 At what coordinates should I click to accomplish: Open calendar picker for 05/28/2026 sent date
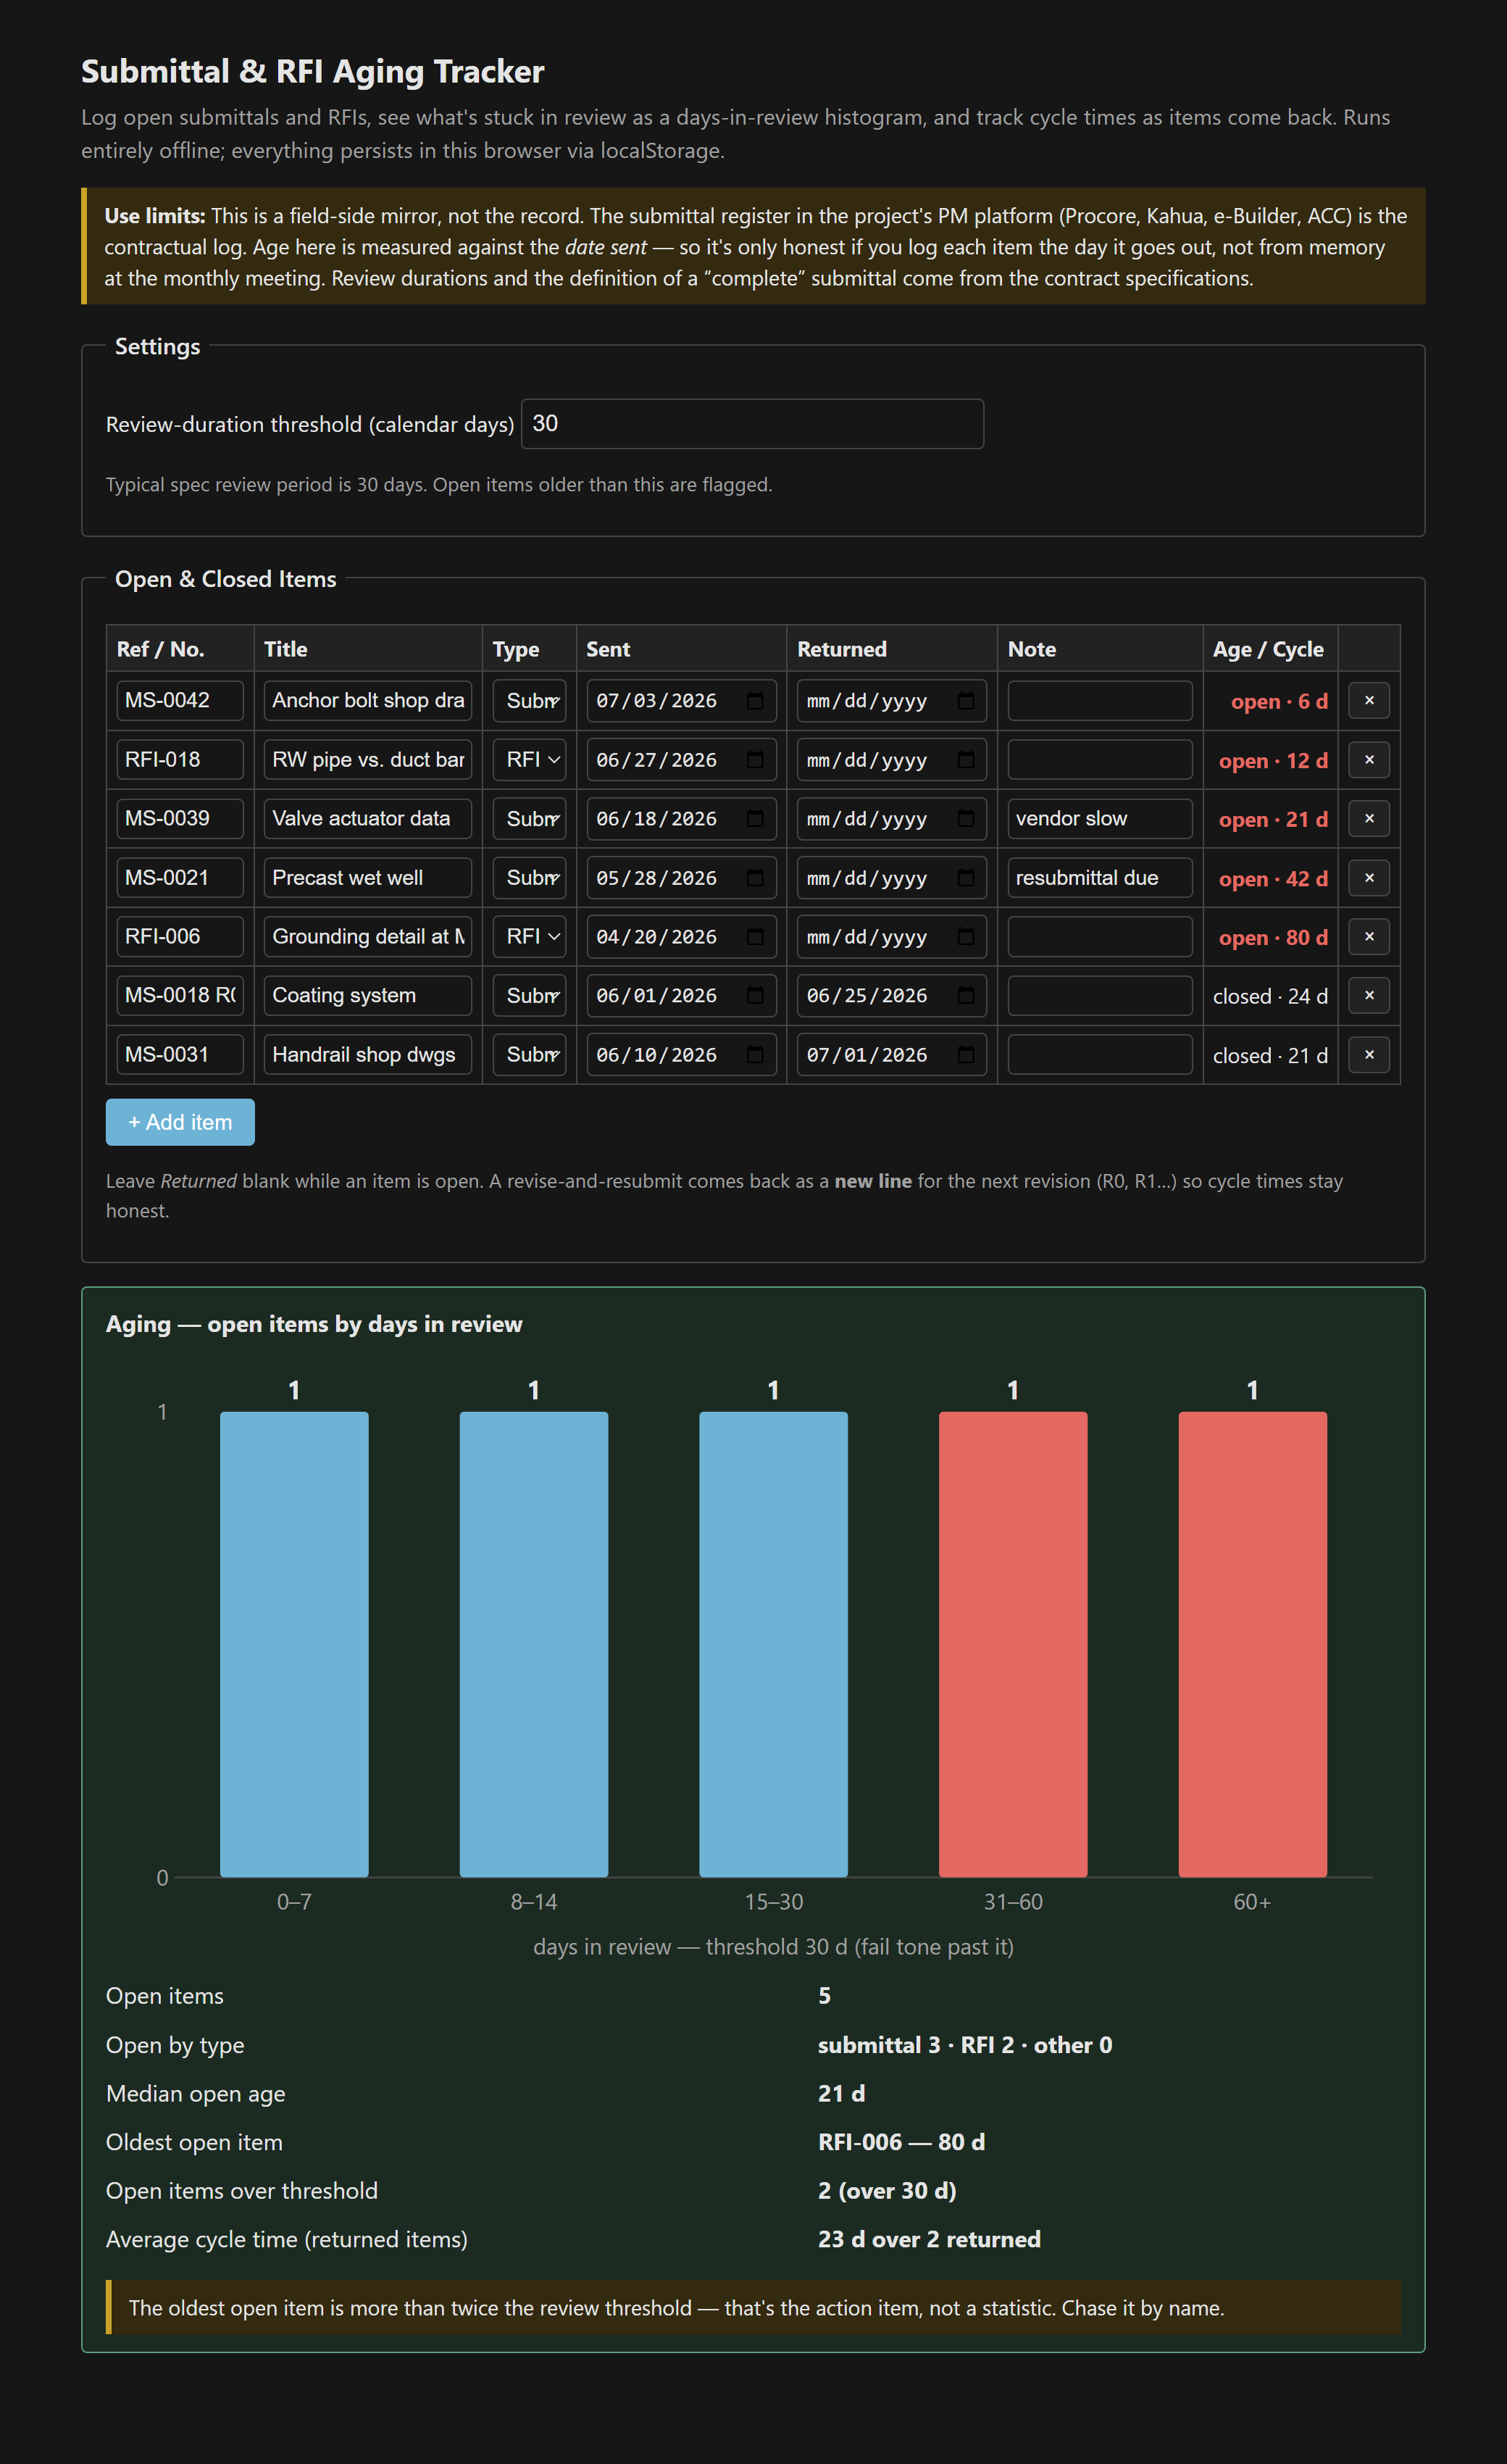755,877
